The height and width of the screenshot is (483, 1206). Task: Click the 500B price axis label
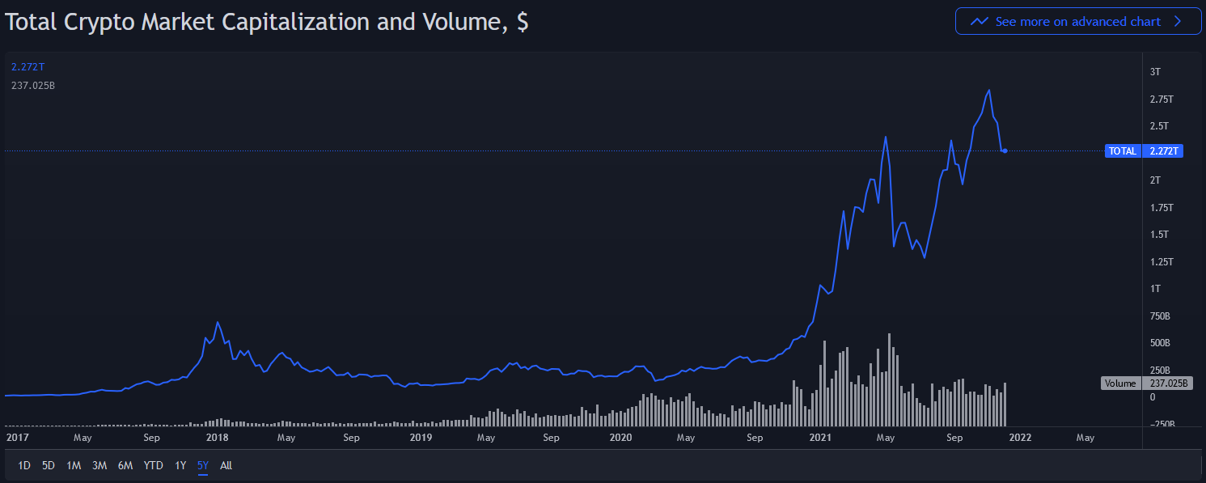[x=1160, y=343]
